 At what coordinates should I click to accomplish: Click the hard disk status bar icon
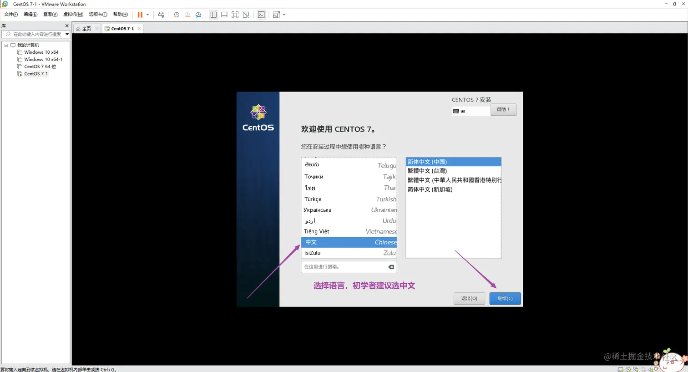click(620, 369)
